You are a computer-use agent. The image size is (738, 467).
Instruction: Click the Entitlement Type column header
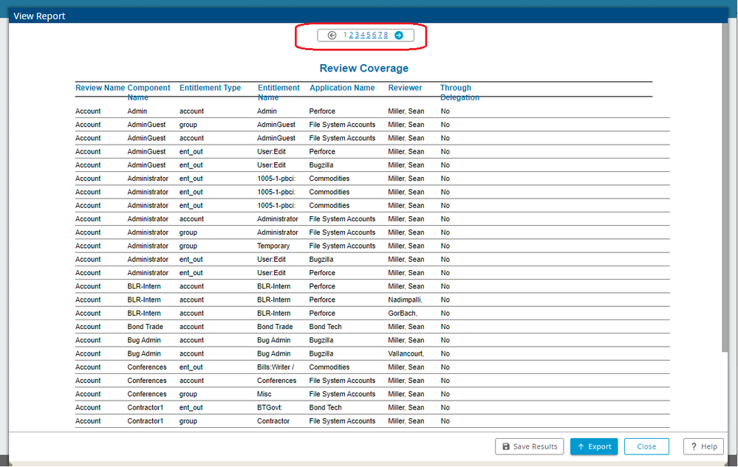pyautogui.click(x=210, y=88)
